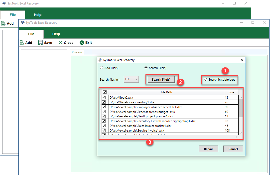The width and height of the screenshot is (271, 176).
Task: Click the horizontal scrollbar left arrow in file list
Action: [x=104, y=137]
